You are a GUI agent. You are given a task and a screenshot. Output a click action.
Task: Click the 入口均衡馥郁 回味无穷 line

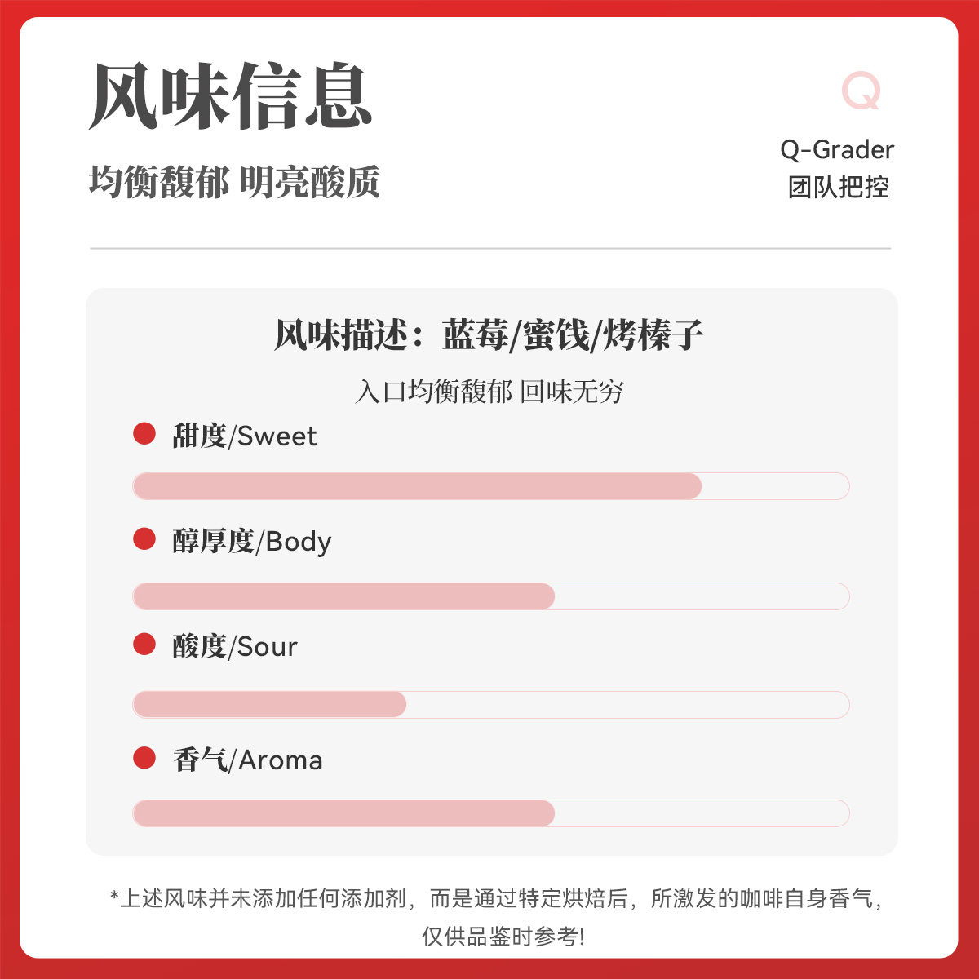tap(489, 392)
